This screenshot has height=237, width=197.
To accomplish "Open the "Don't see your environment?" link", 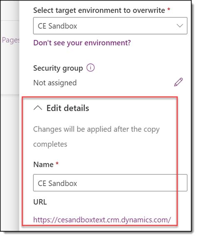I will (82, 43).
